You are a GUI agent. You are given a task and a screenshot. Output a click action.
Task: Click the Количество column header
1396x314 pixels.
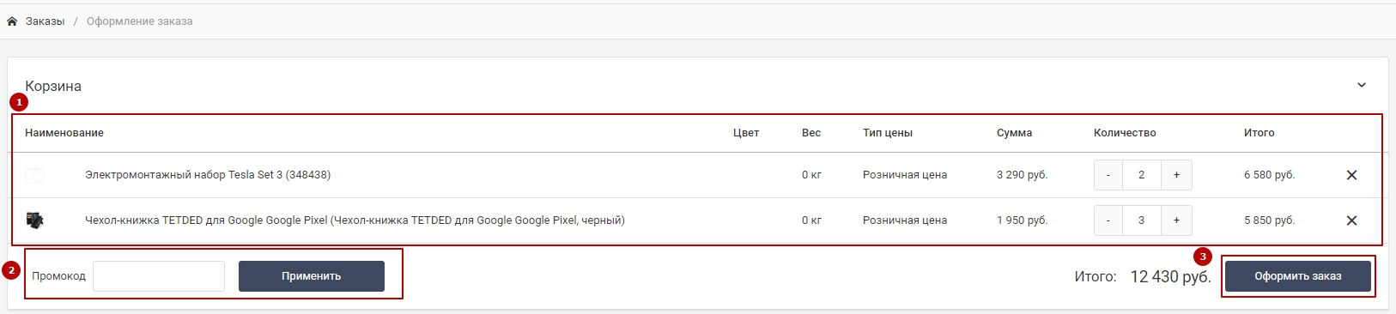click(1125, 133)
